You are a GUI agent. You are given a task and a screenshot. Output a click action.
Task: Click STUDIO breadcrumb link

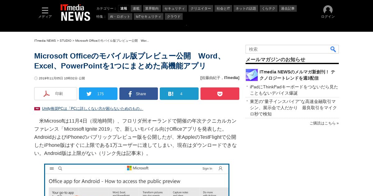click(66, 41)
